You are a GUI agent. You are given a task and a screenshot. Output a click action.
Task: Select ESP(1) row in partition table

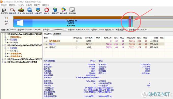click(104, 44)
